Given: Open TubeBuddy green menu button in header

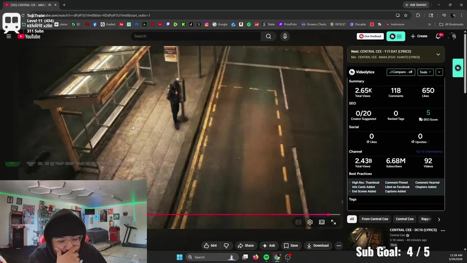Looking at the screenshot, I should pyautogui.click(x=395, y=36).
